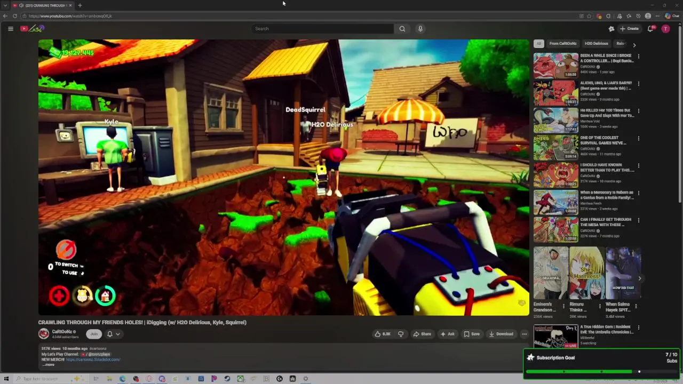Image resolution: width=683 pixels, height=384 pixels.
Task: Start voice search with the microphone
Action: click(x=420, y=29)
